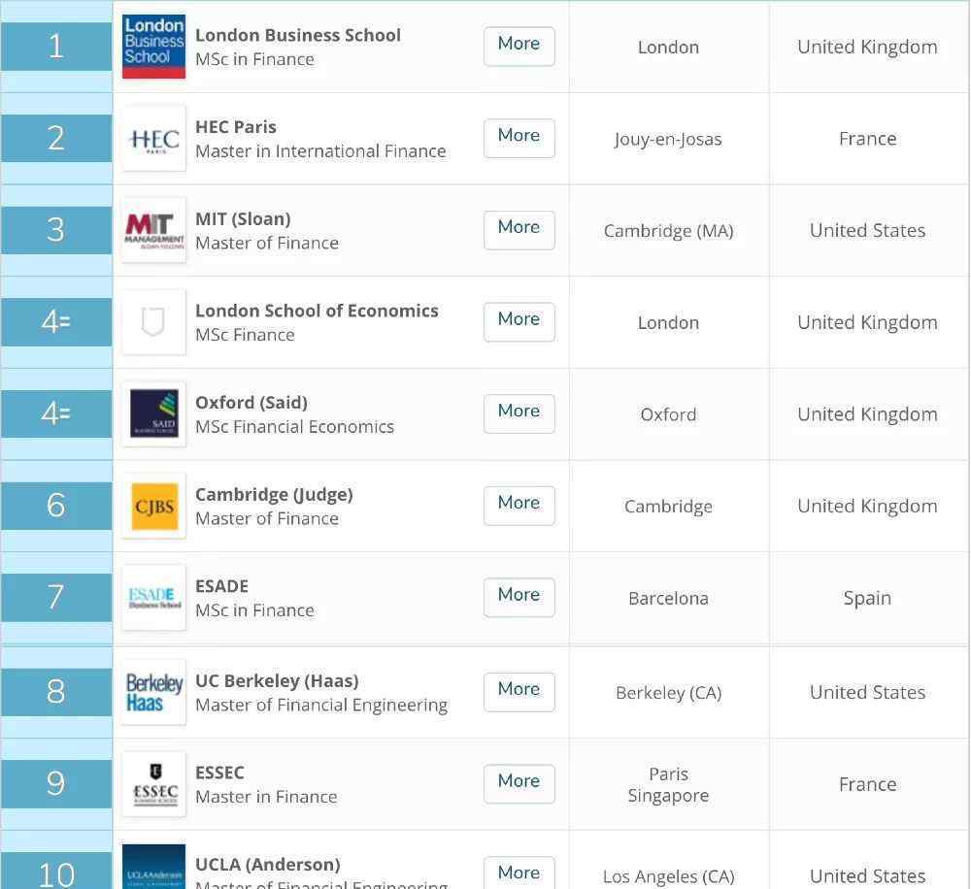Click the London Business School logo

coord(153,47)
